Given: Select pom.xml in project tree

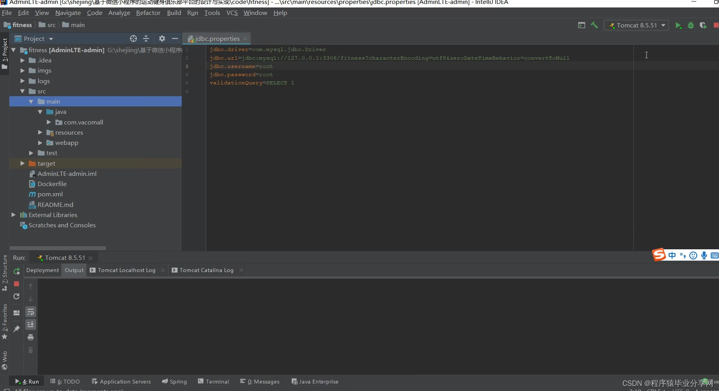Looking at the screenshot, I should click(x=50, y=194).
